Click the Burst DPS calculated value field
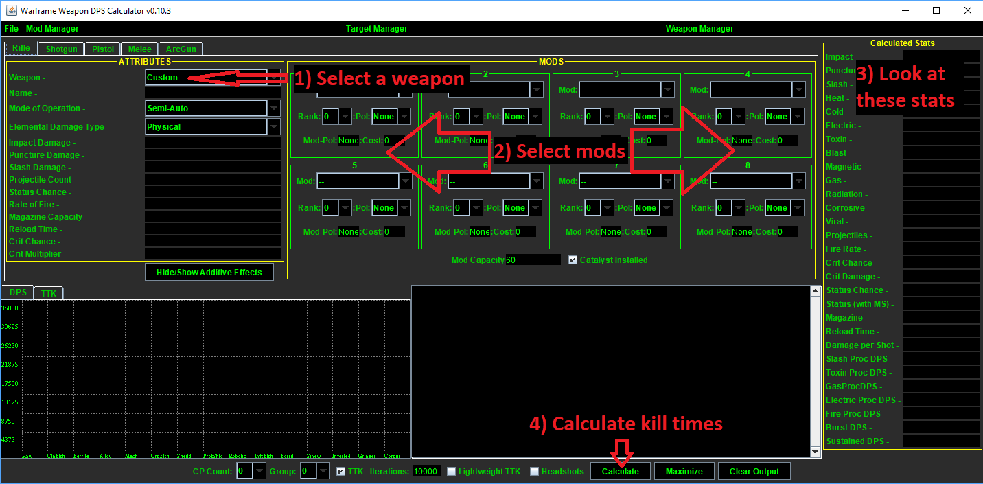The height and width of the screenshot is (484, 983). tap(940, 428)
